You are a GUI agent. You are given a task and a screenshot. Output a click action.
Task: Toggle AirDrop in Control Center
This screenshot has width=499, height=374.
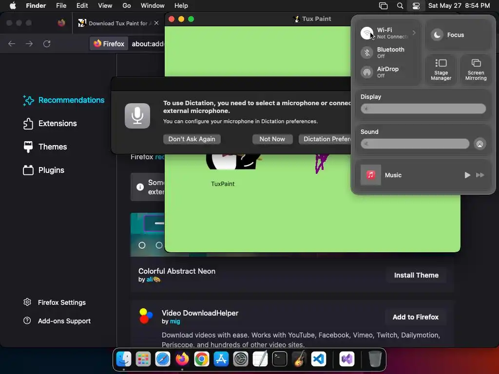tap(367, 72)
